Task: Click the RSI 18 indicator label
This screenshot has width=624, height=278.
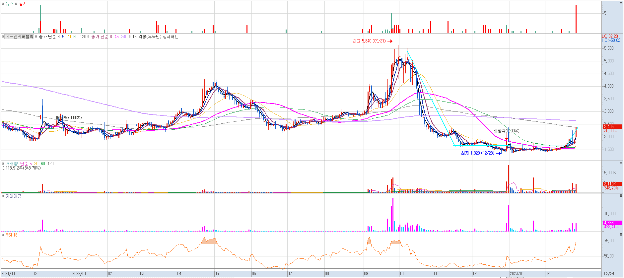Action: pos(12,235)
